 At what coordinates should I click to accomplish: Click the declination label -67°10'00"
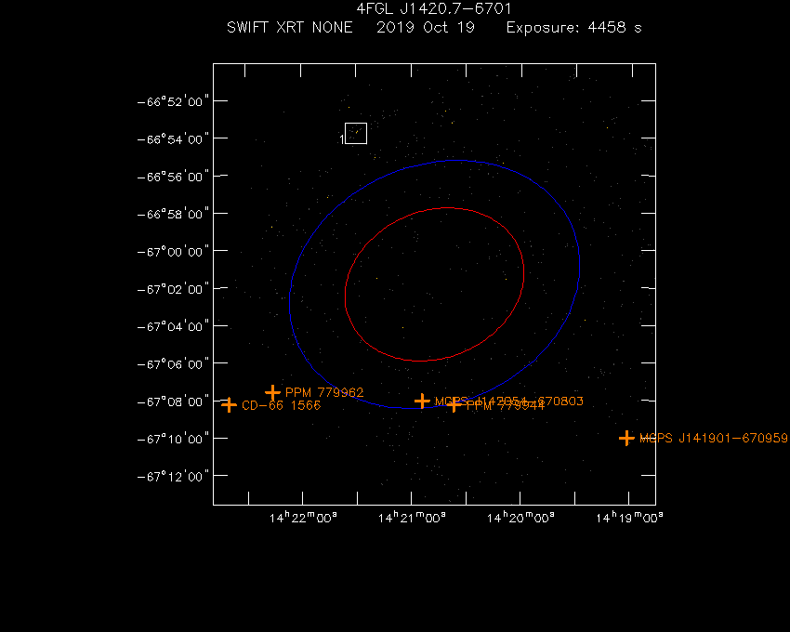(173, 439)
